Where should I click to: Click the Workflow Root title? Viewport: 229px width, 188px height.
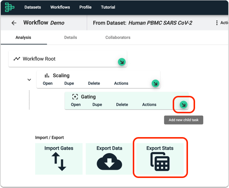click(39, 59)
